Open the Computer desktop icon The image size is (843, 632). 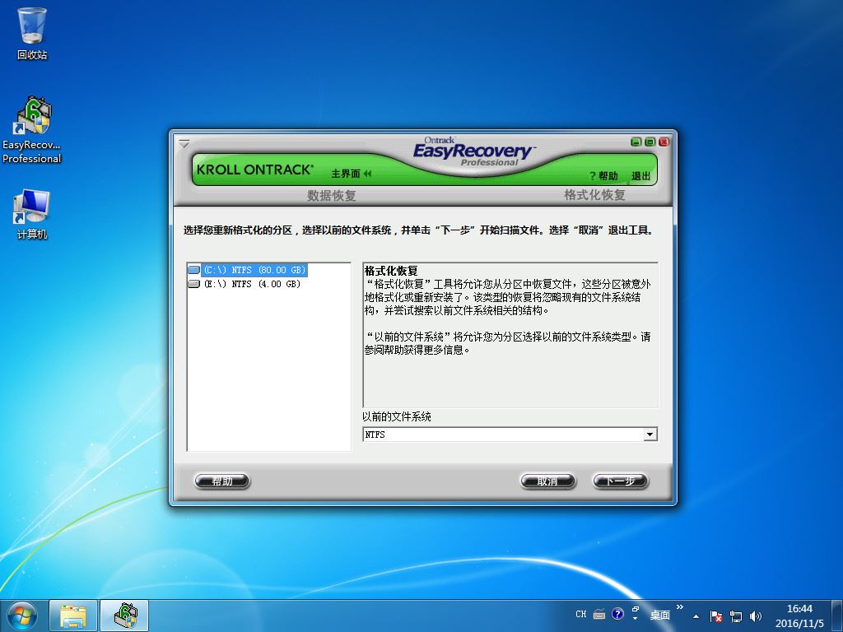click(32, 214)
